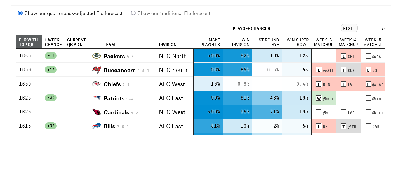Click the Bills team logo
This screenshot has width=407, height=172.
tap(97, 126)
